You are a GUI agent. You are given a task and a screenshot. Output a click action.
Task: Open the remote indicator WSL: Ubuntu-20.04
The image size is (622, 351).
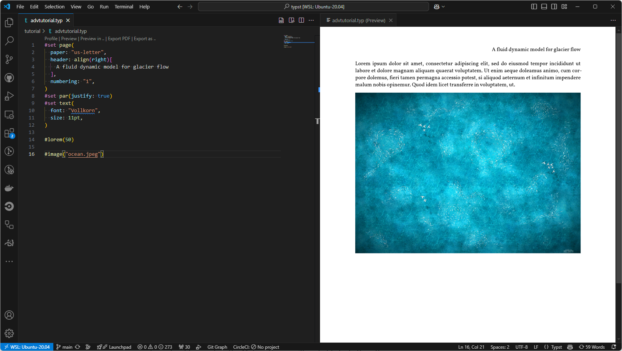[x=26, y=347]
